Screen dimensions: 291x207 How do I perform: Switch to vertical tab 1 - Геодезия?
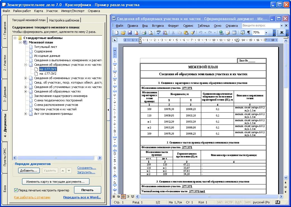(5, 31)
